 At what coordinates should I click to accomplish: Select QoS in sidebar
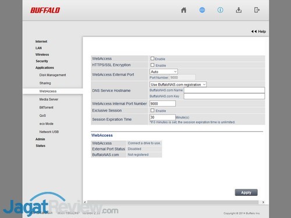coord(42,116)
